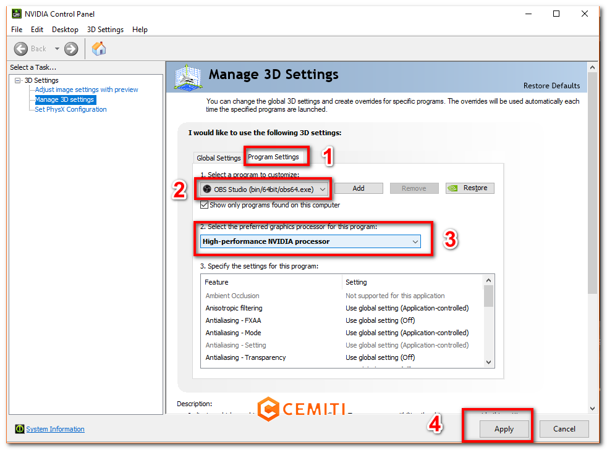Click the Manage 3D Settings header icon
607x450 pixels.
188,77
